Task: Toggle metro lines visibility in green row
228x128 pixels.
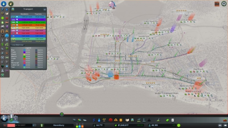Action: coord(17,22)
